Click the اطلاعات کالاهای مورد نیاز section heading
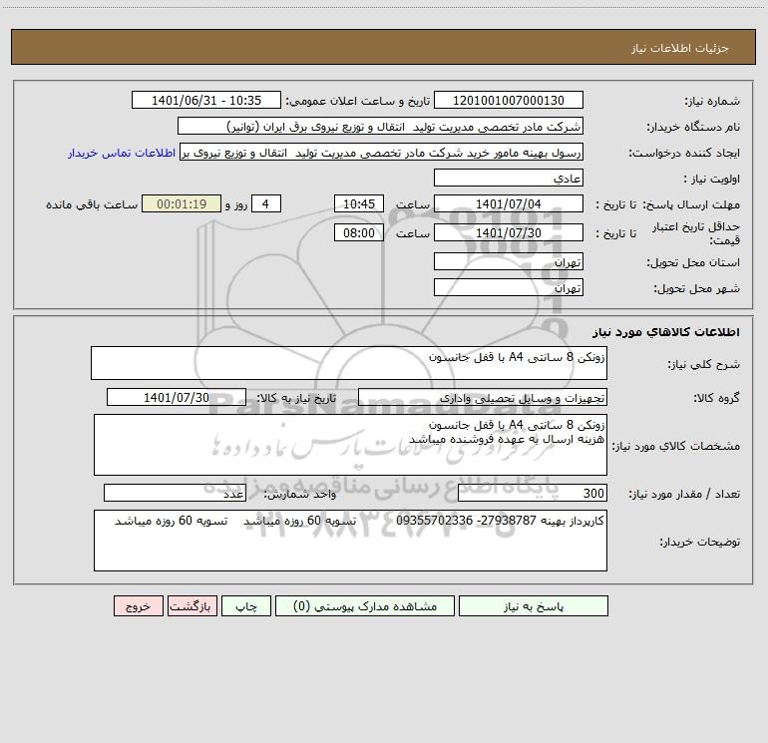Image resolution: width=768 pixels, height=743 pixels. 666,331
